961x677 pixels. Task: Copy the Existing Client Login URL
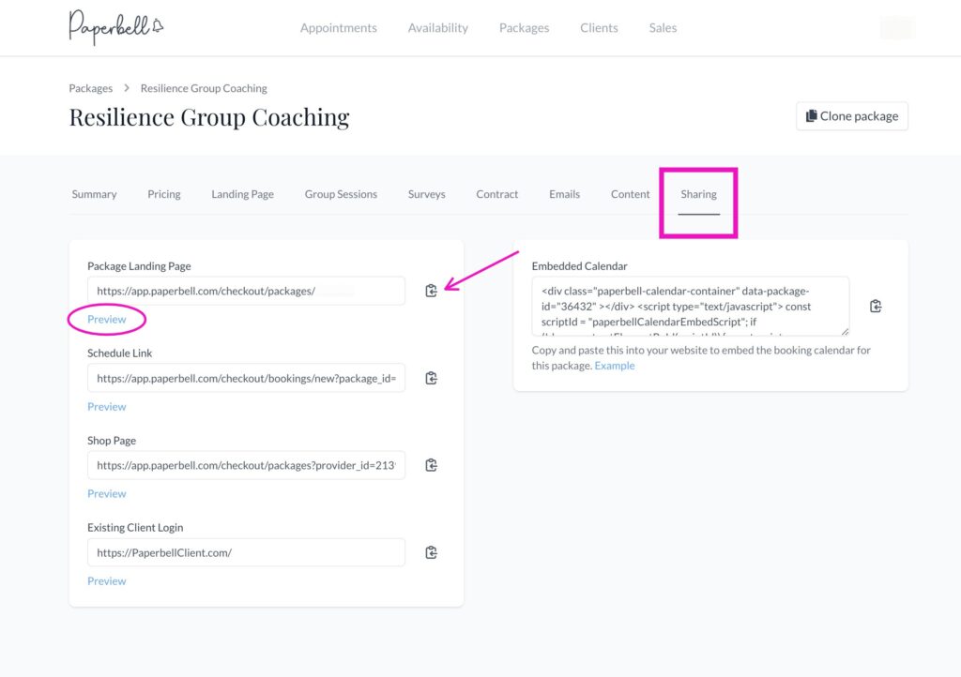coord(431,552)
